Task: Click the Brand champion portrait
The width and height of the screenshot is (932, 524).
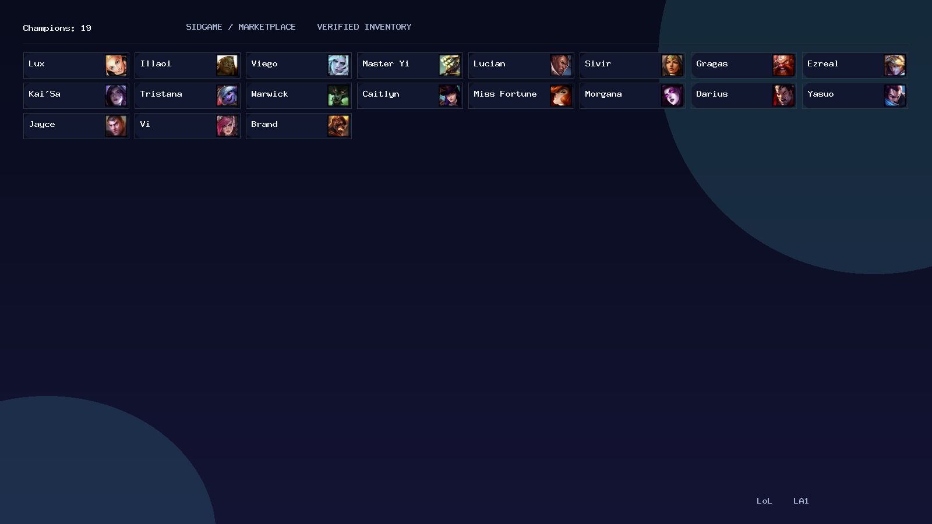Action: coord(338,126)
